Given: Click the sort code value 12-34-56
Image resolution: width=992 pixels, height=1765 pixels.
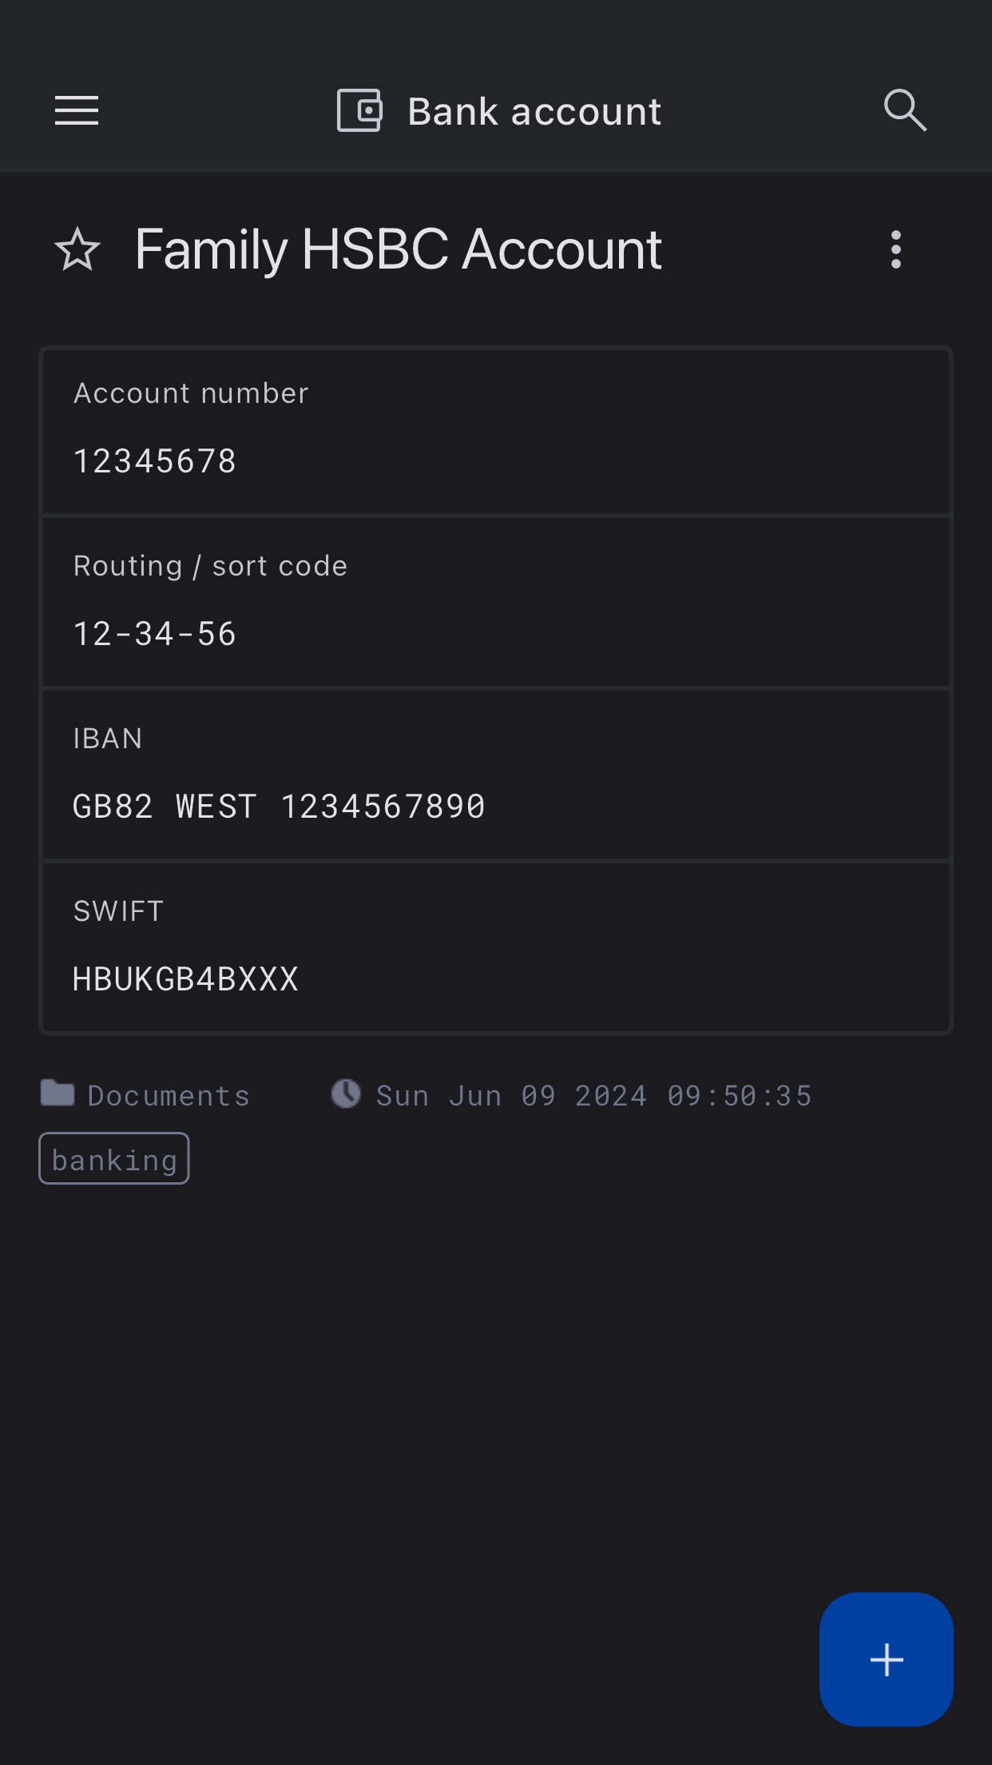Looking at the screenshot, I should 155,634.
